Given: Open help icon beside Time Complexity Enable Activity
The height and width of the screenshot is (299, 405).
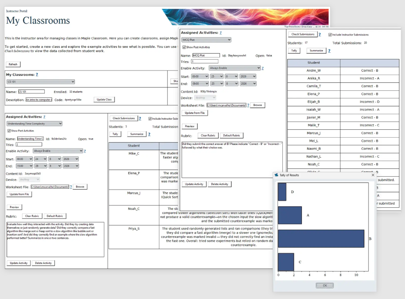Looking at the screenshot, I should (x=85, y=151).
